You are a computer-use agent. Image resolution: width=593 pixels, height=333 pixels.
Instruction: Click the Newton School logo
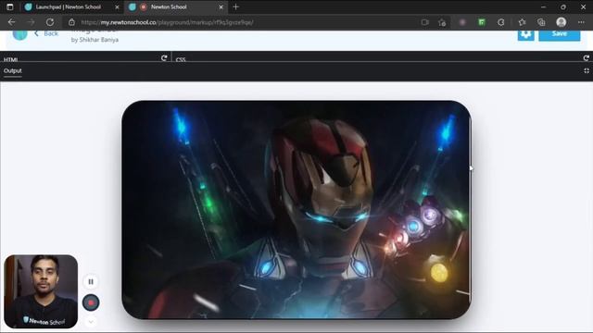tap(19, 34)
